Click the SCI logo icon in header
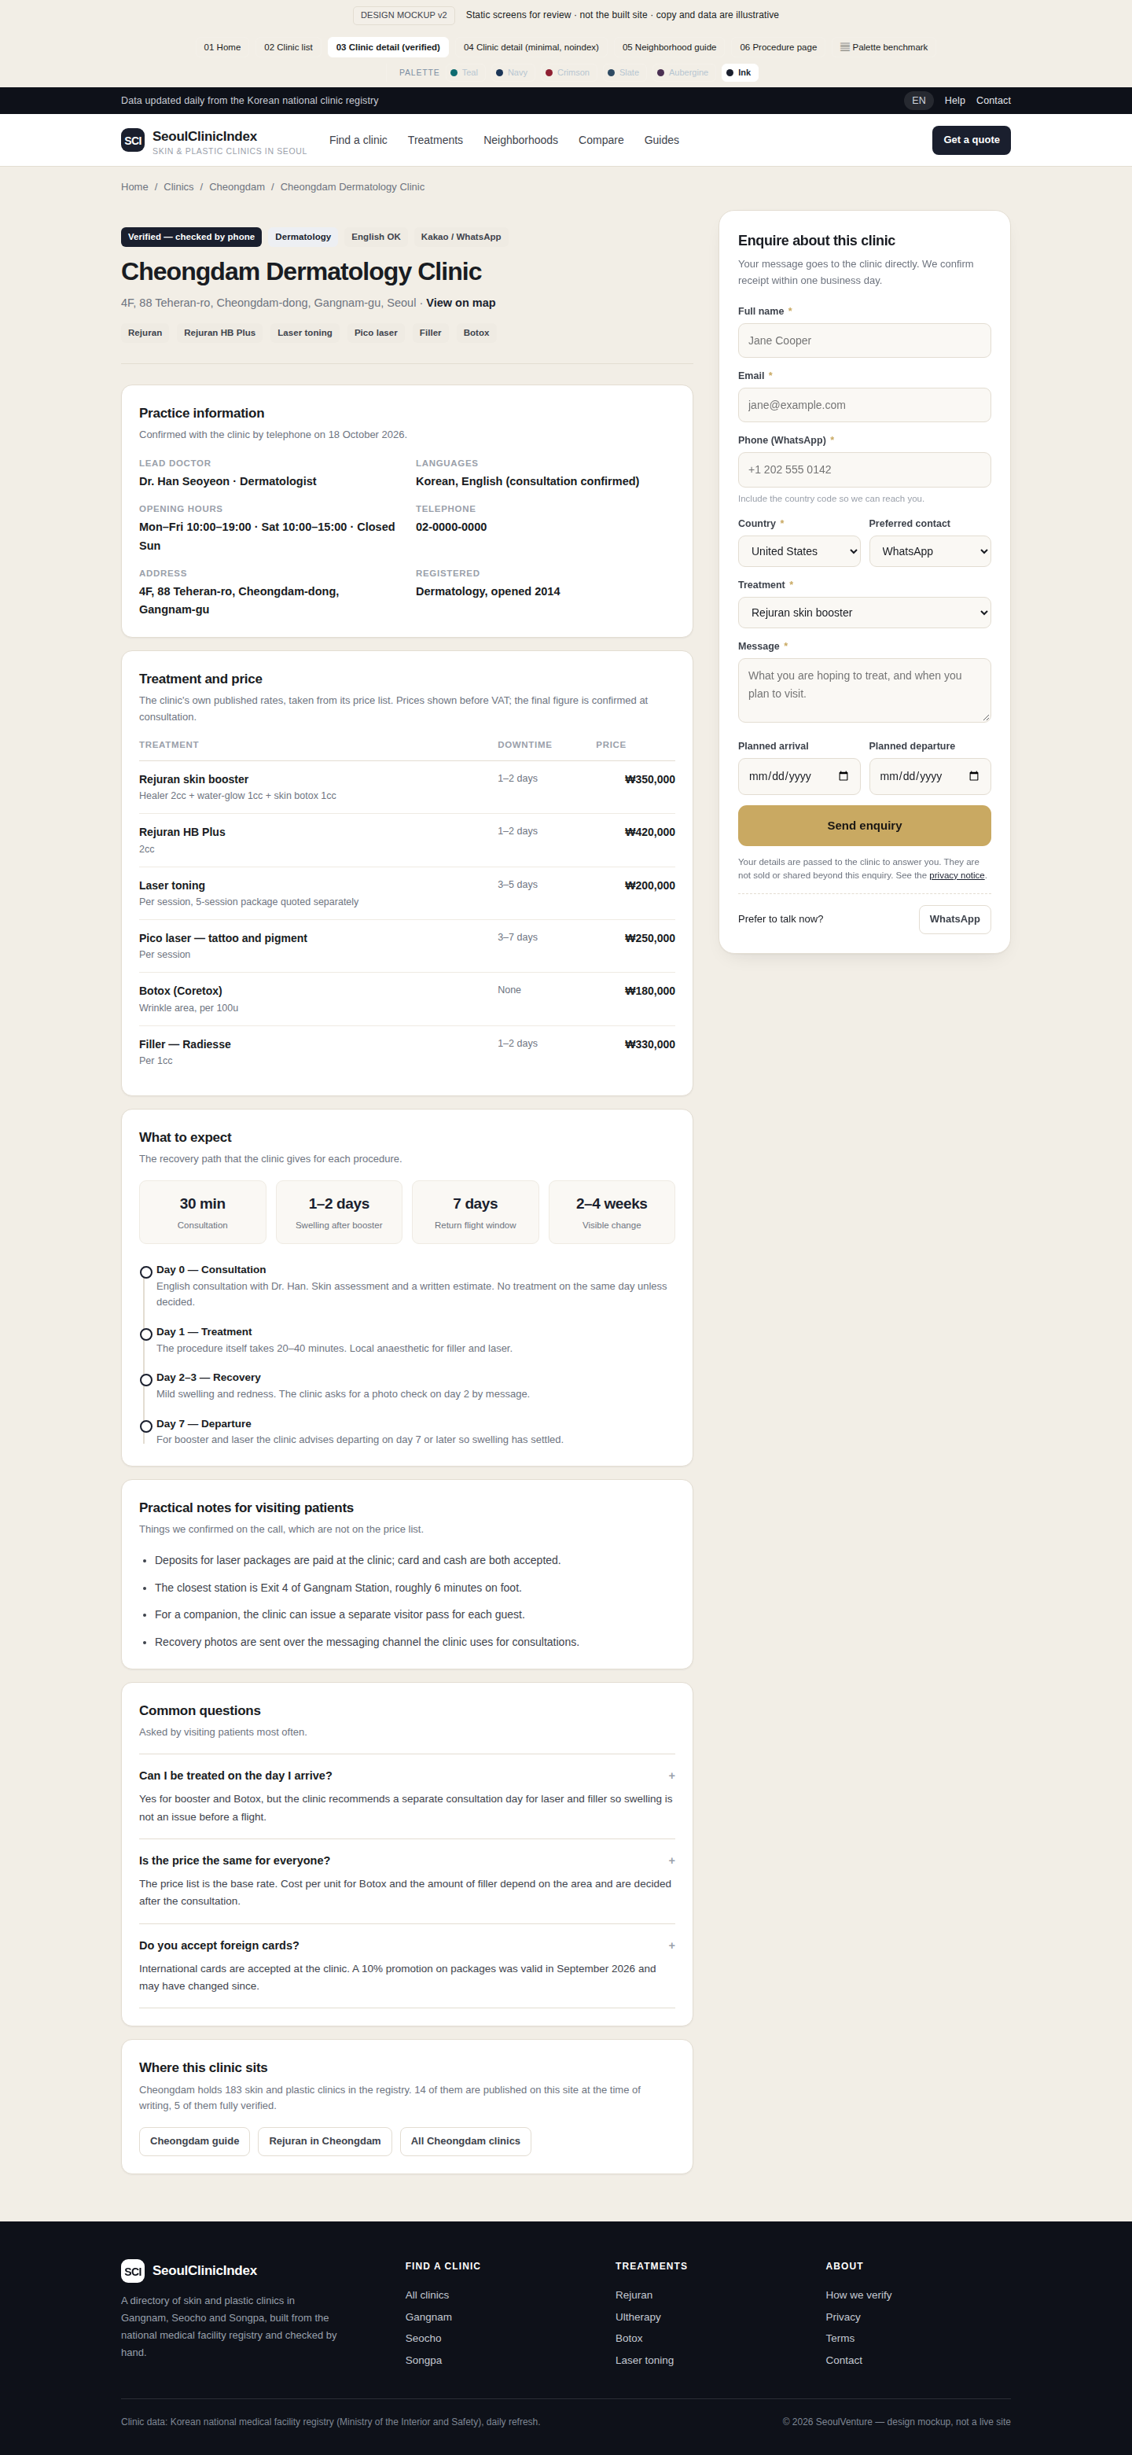Image resolution: width=1132 pixels, height=2455 pixels. (132, 140)
